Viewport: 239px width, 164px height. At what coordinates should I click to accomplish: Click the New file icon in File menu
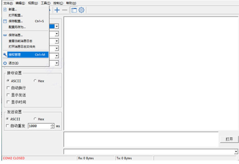tap(5, 10)
